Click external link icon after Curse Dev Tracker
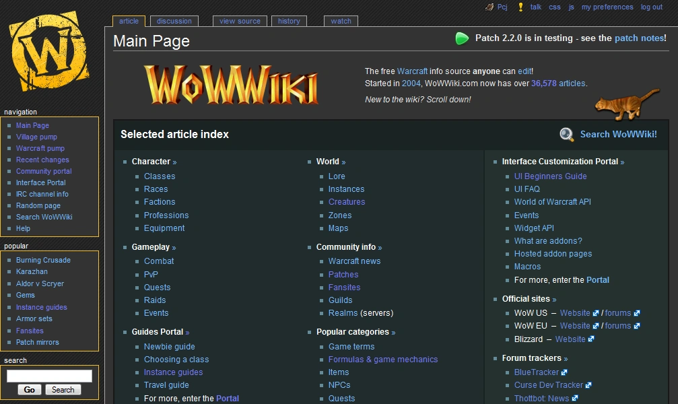This screenshot has width=678, height=404. 588,385
